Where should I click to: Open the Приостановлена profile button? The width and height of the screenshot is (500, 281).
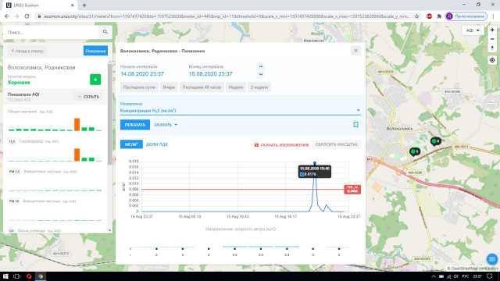point(466,16)
